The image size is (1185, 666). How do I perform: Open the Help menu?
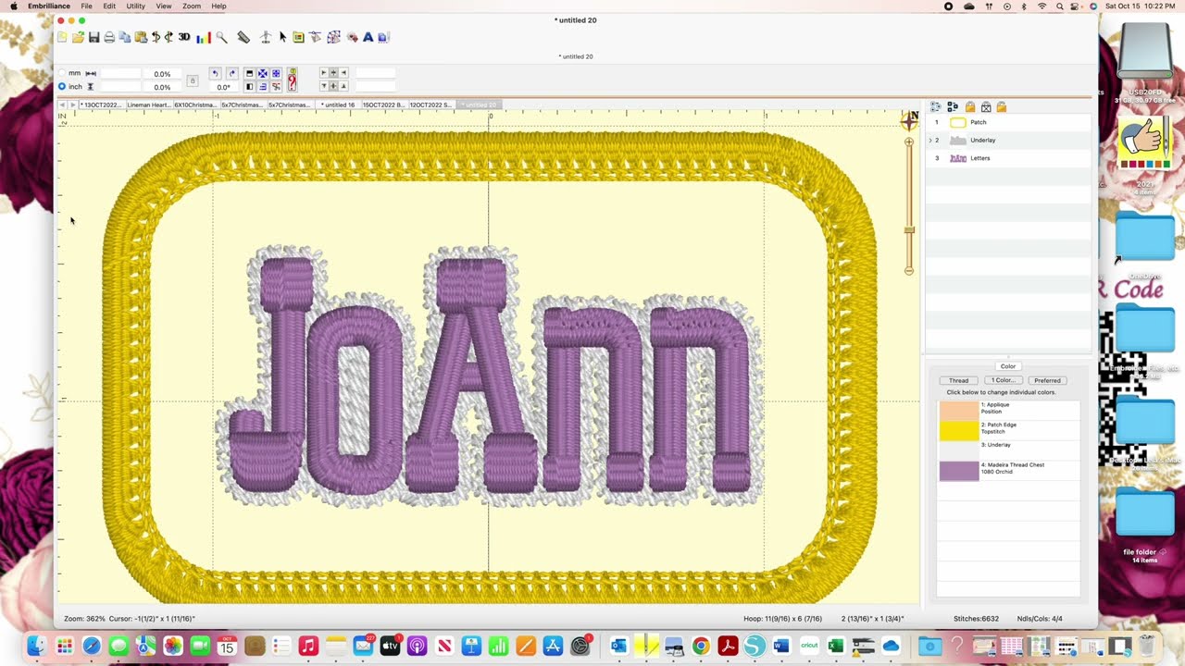click(x=218, y=6)
